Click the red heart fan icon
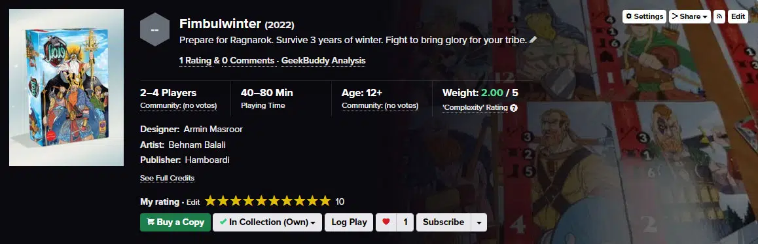Viewport: 758px width, 244px height. [386, 222]
